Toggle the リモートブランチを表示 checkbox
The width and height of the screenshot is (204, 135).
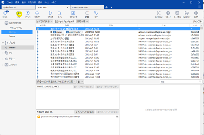[x=56, y=22]
